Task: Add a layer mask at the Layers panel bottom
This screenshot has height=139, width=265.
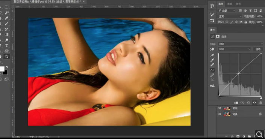Action: [x=238, y=136]
